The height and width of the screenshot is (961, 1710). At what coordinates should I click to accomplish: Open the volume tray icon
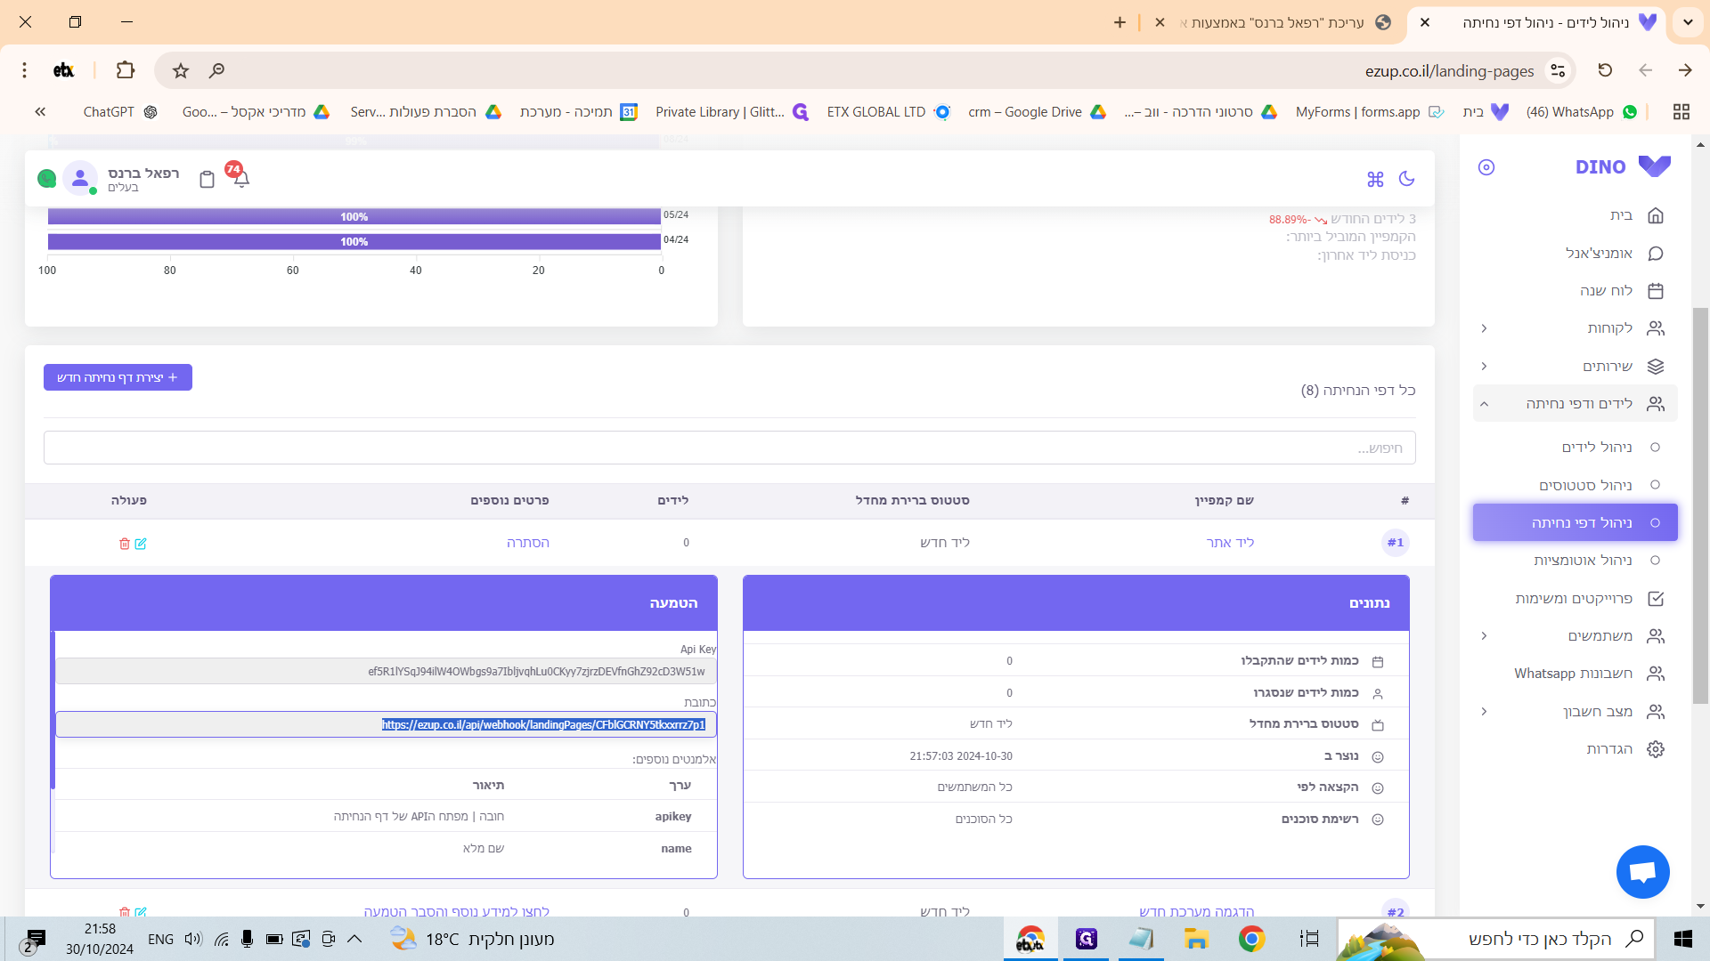point(192,939)
